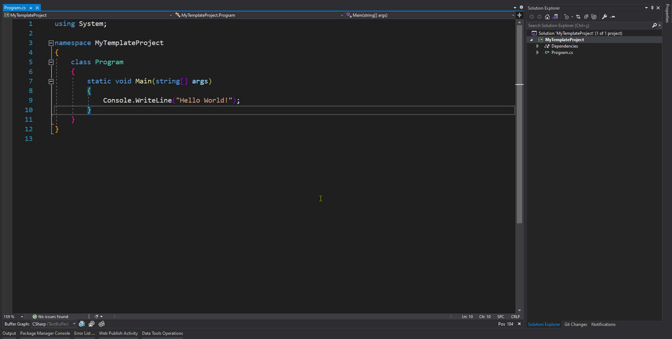672x339 pixels.
Task: Click the Pending Changes Filter clock icon
Action: [567, 17]
